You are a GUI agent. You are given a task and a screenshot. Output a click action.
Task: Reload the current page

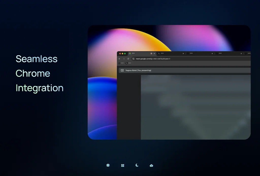click(x=128, y=58)
